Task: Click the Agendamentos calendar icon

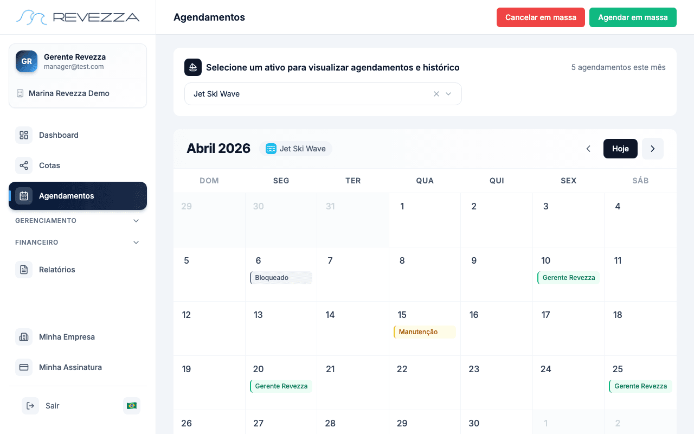Action: coord(24,196)
